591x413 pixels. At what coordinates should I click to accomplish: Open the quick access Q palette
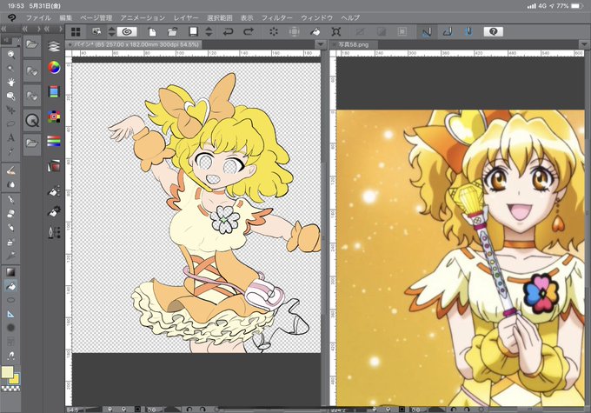click(x=32, y=121)
